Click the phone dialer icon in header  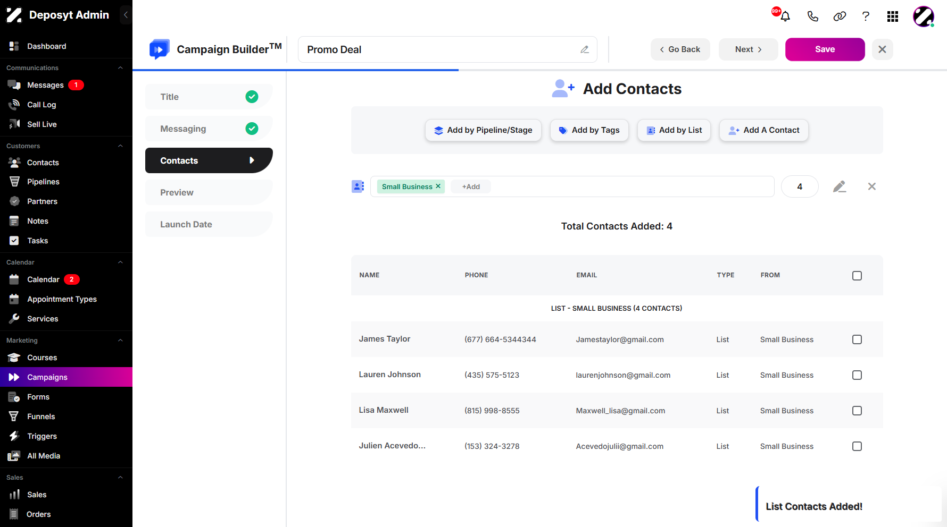(x=812, y=16)
